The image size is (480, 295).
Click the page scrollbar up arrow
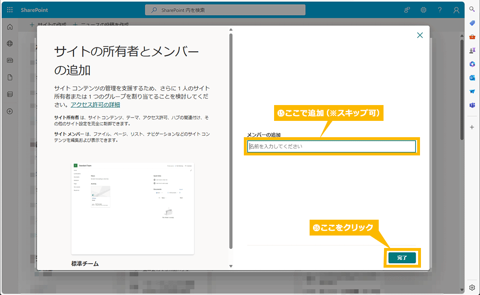[462, 36]
